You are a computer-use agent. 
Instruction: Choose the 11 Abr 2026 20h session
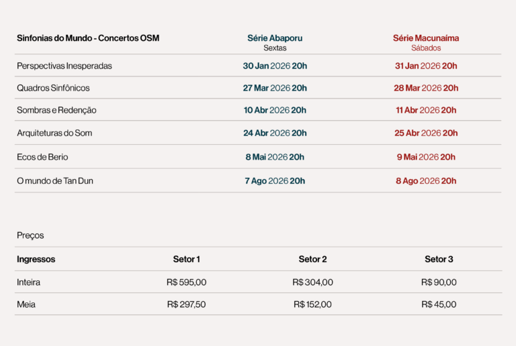(x=426, y=110)
